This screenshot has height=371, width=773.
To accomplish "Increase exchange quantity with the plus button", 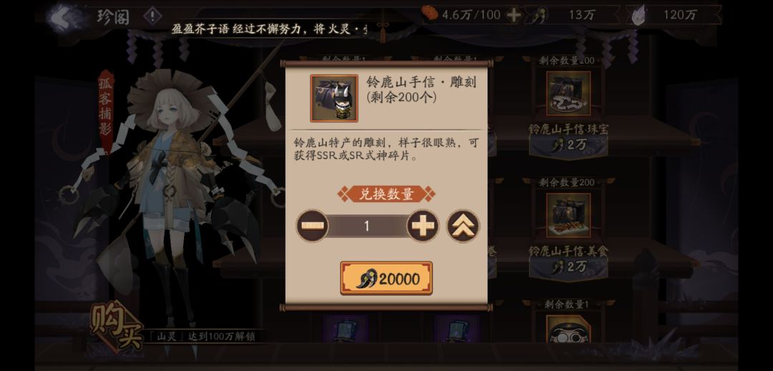I will pos(423,226).
